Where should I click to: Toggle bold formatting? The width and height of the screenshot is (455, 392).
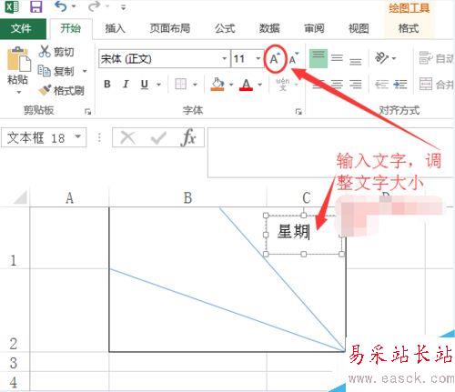point(107,84)
